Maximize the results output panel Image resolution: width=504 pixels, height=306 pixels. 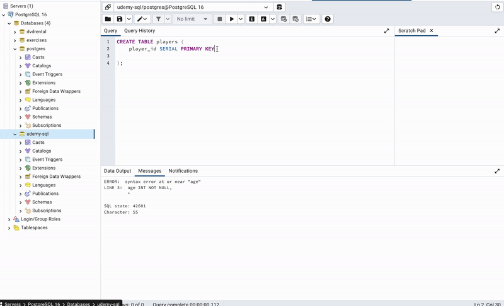pyautogui.click(x=497, y=171)
